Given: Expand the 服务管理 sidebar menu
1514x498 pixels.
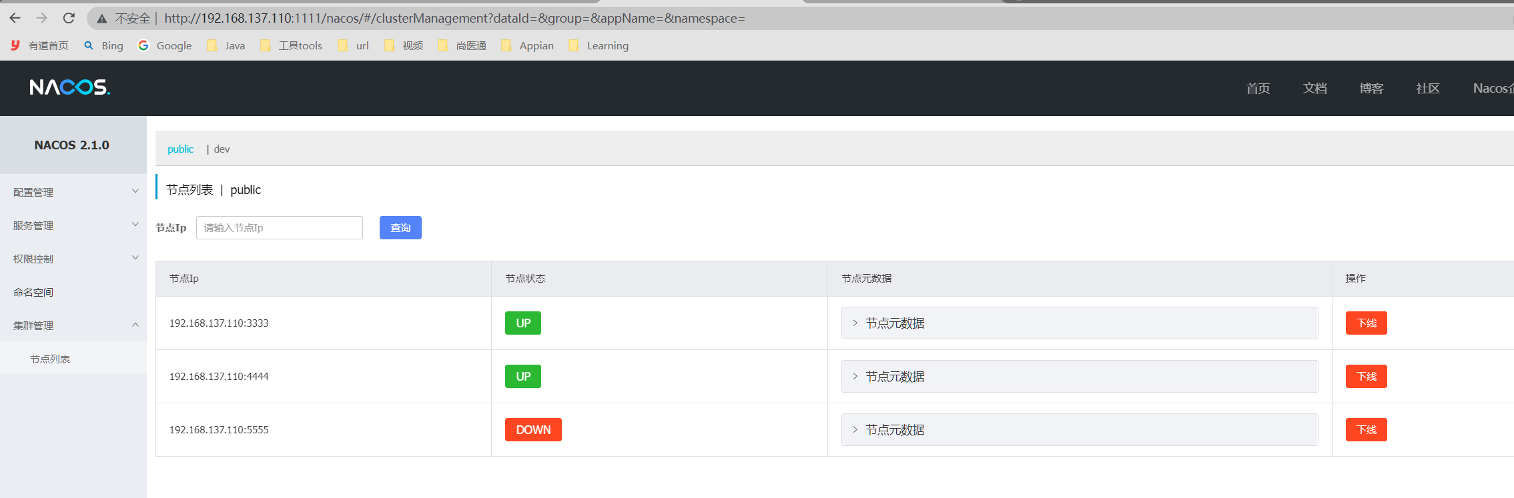Looking at the screenshot, I should (73, 225).
